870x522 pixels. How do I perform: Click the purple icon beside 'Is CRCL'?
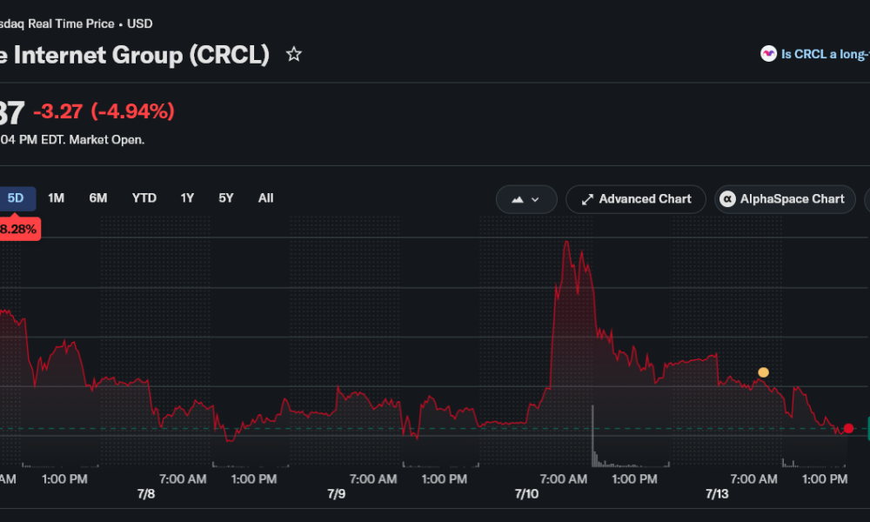(768, 54)
